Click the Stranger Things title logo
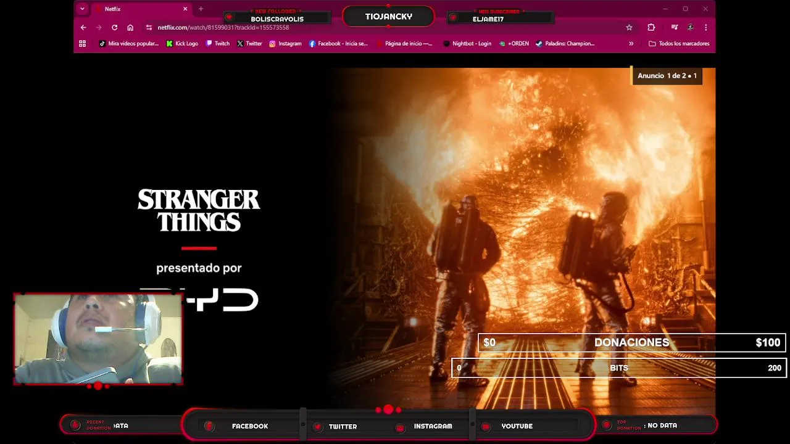 [199, 210]
